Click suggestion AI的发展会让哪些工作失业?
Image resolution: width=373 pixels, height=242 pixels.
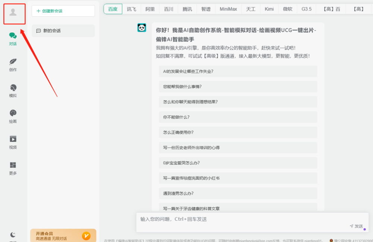pos(238,71)
